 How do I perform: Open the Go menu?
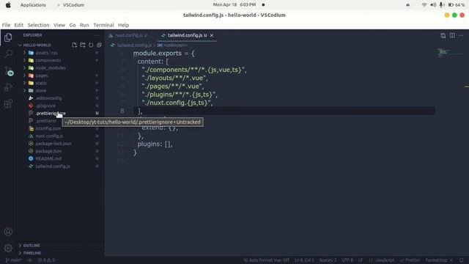point(73,25)
